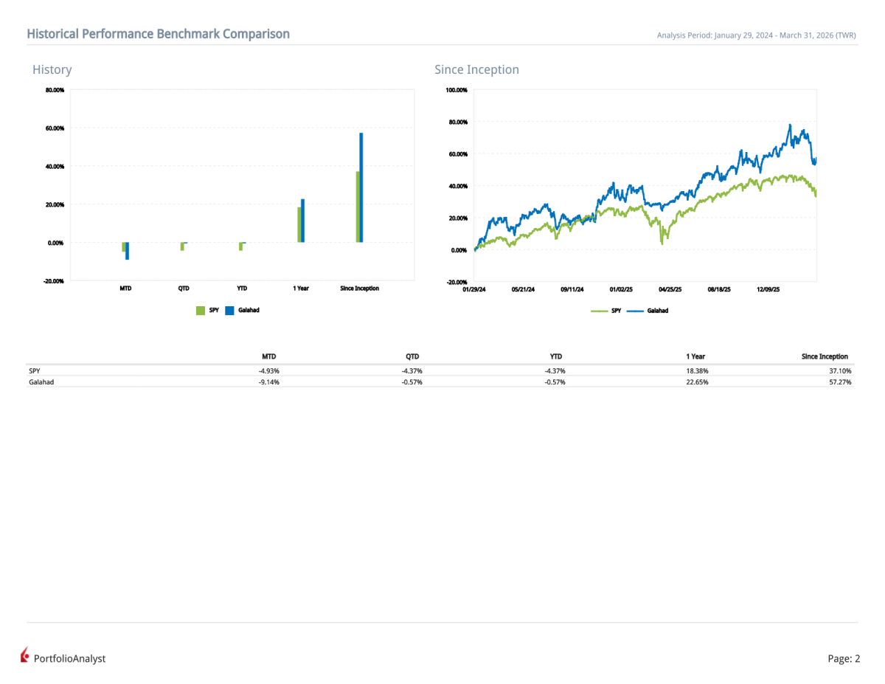Click the SPY row label in the table
Image resolution: width=885 pixels, height=684 pixels.
click(x=35, y=370)
